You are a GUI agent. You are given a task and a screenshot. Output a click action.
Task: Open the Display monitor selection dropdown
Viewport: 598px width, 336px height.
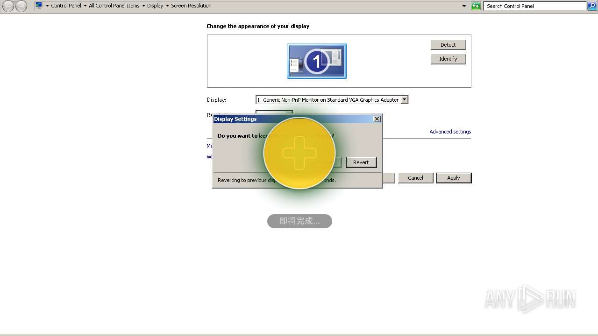click(x=332, y=99)
